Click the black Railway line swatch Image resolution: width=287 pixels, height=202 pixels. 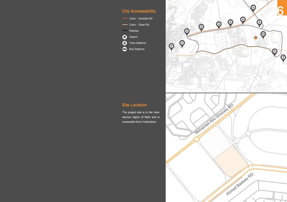125,30
